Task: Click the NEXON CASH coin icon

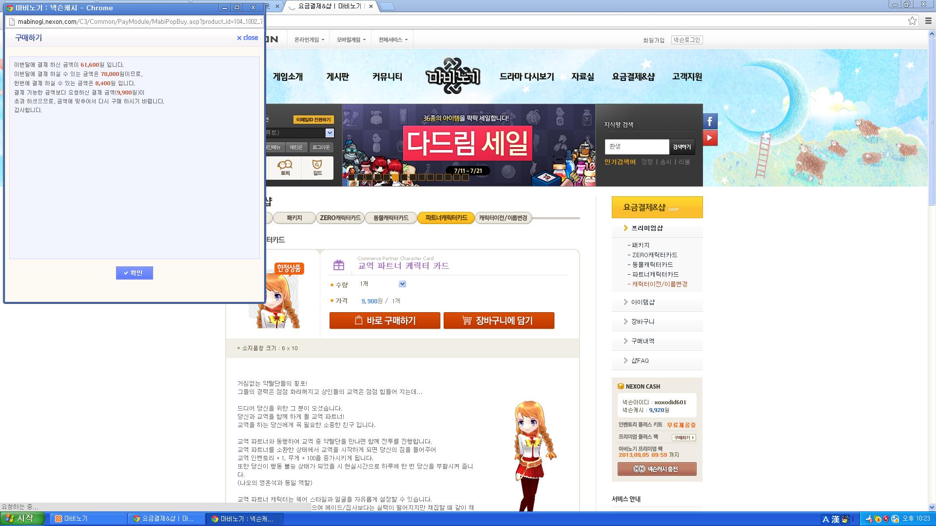Action: coord(621,386)
